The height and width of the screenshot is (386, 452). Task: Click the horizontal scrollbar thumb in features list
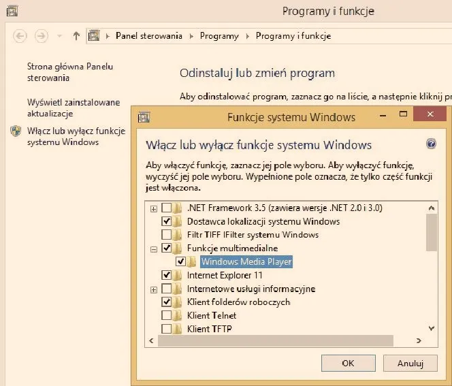tap(276, 340)
